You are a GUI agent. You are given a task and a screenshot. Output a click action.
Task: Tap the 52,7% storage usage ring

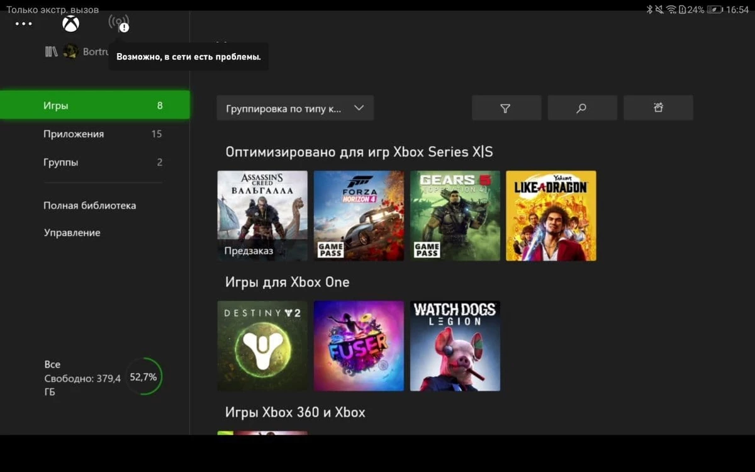click(x=143, y=377)
